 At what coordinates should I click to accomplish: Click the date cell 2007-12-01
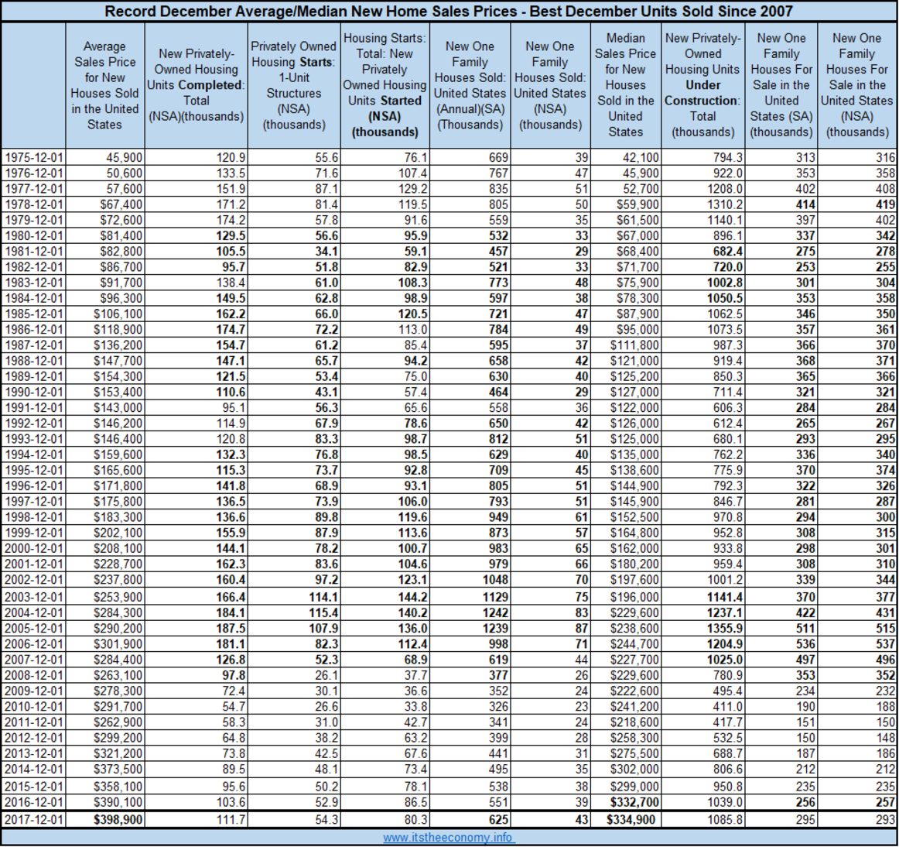click(x=34, y=660)
